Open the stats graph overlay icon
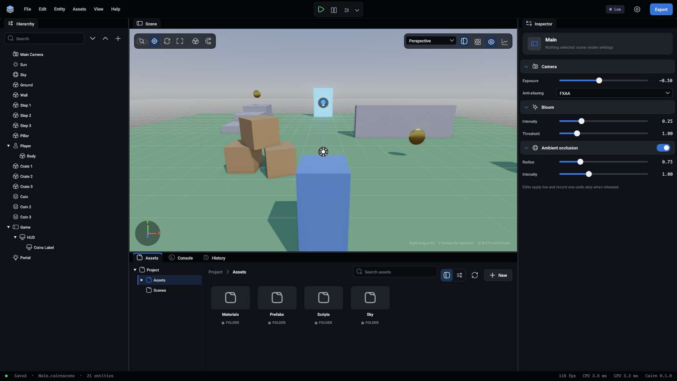 [505, 41]
